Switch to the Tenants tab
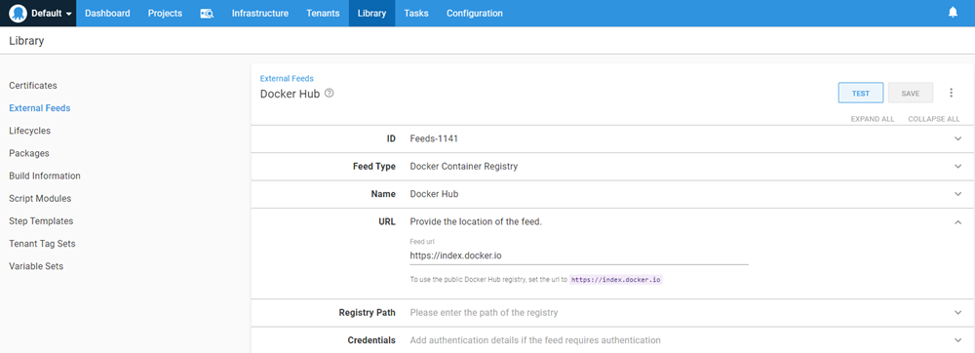 pyautogui.click(x=323, y=13)
